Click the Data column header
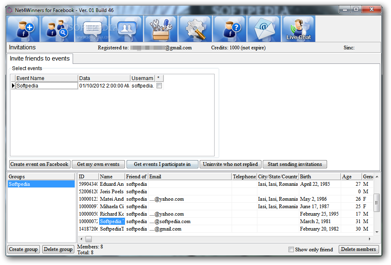 (x=104, y=78)
